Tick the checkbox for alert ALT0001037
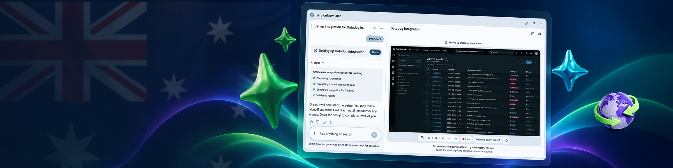 (x=428, y=73)
